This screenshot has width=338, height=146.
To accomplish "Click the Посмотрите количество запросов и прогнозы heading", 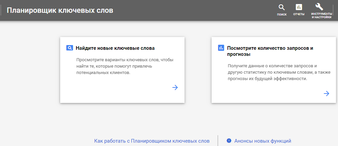I will tap(270, 51).
